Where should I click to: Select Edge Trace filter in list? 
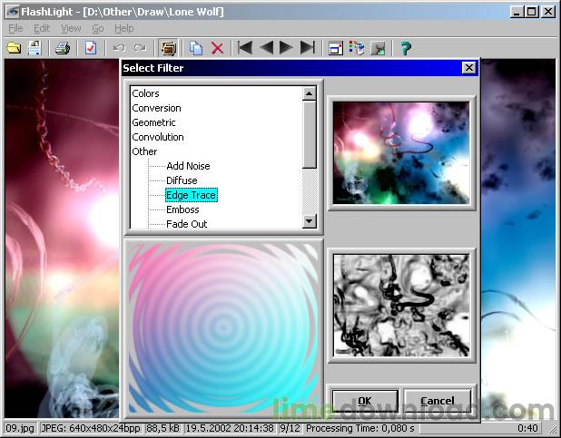[x=191, y=195]
